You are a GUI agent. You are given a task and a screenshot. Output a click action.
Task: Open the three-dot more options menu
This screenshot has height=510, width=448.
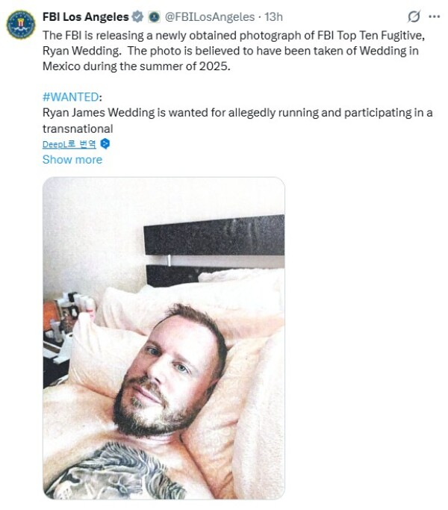435,16
